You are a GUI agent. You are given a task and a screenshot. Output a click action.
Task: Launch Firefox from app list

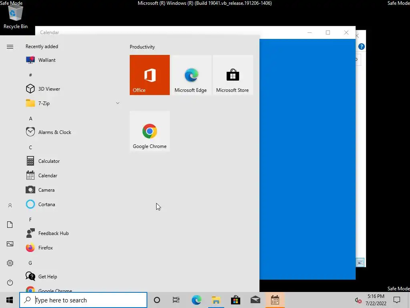[x=73, y=247]
